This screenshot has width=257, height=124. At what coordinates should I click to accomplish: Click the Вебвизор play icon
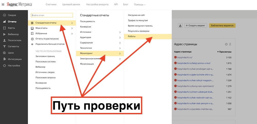tap(5, 34)
